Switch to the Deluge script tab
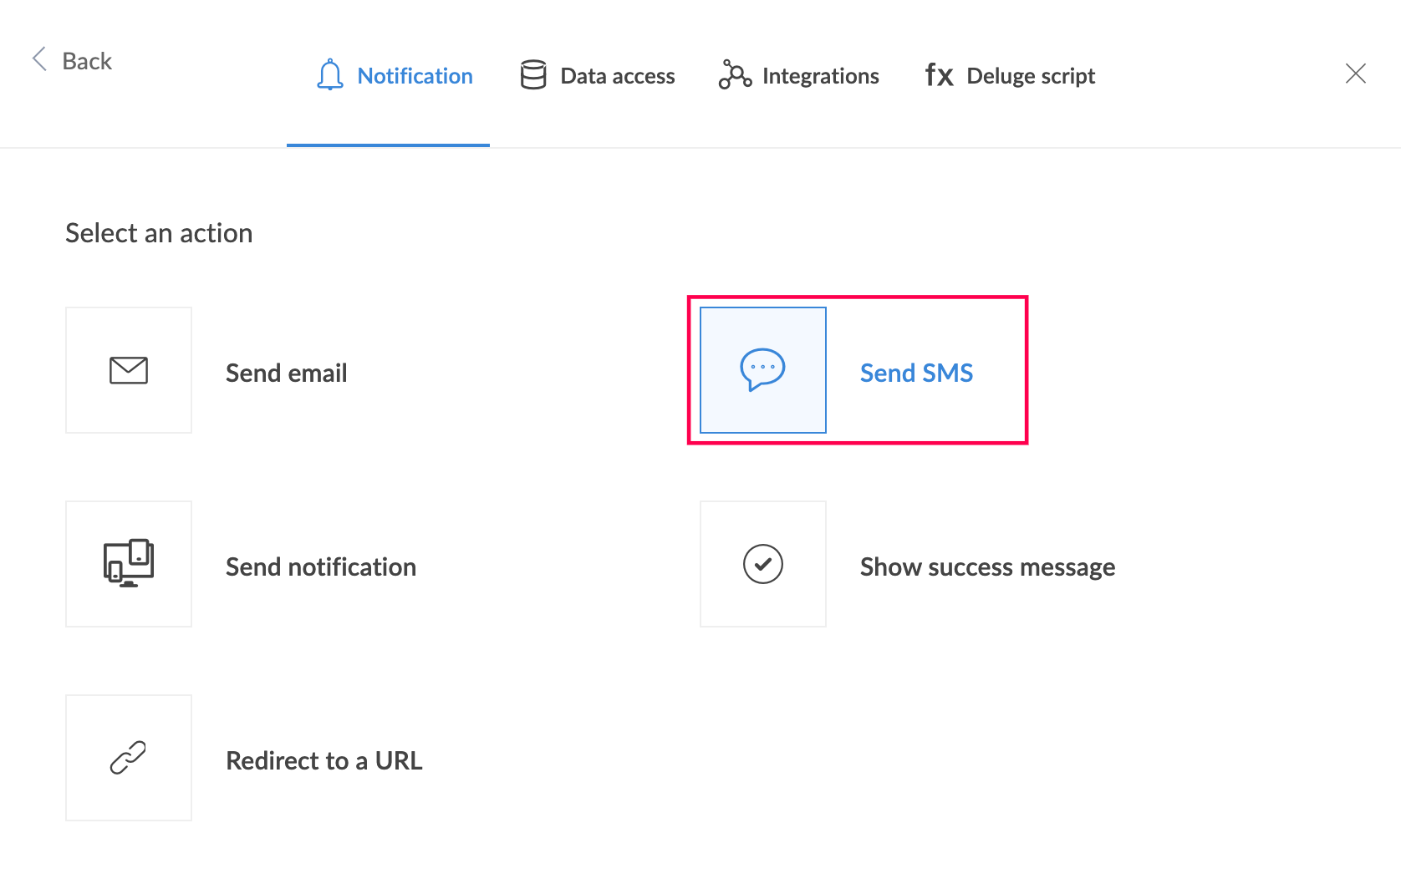 click(x=1031, y=76)
